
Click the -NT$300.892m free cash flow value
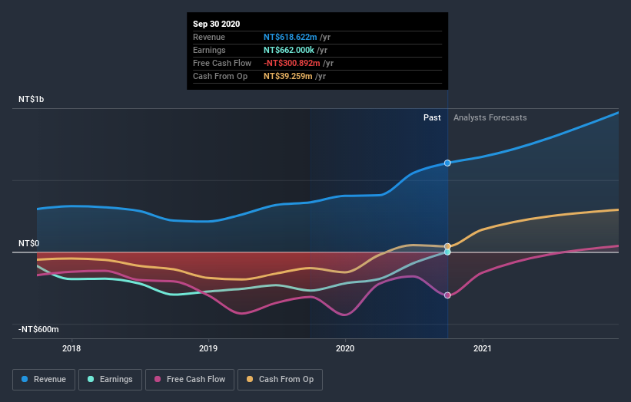(x=292, y=63)
